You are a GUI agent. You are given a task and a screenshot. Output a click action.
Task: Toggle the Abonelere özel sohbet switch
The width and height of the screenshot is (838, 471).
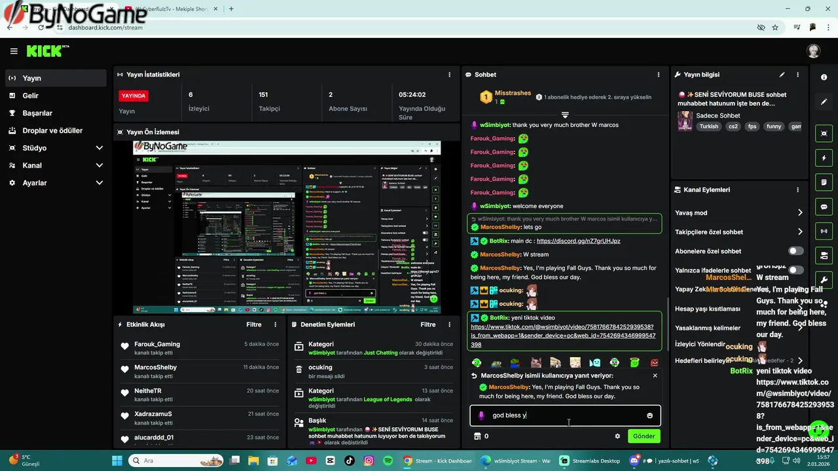(795, 251)
